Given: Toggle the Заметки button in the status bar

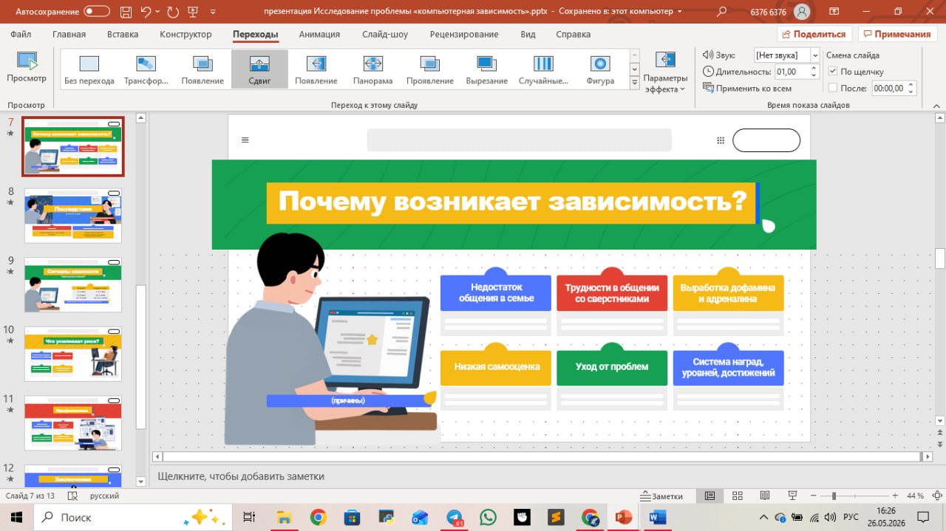Looking at the screenshot, I should pyautogui.click(x=662, y=496).
